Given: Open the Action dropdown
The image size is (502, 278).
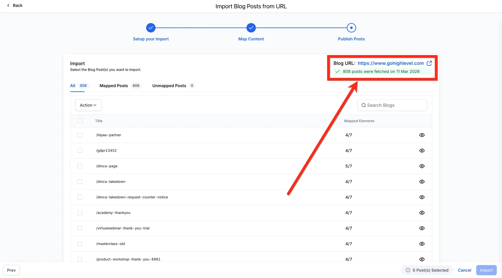Looking at the screenshot, I should click(88, 105).
